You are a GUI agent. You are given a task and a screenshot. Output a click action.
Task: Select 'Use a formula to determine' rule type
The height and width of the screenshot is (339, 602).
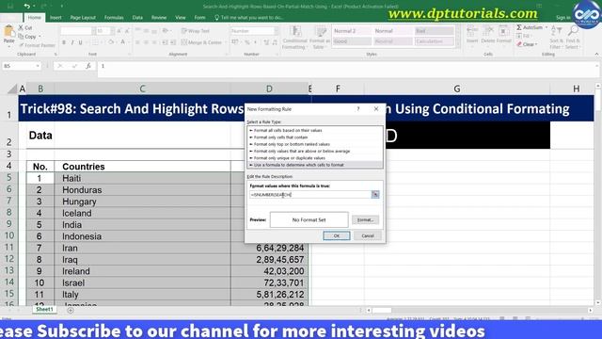(x=315, y=165)
